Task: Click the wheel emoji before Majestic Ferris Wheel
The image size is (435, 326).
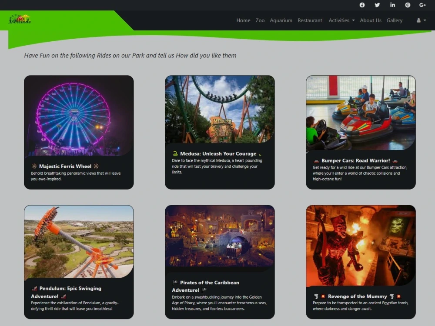Action: 34,166
